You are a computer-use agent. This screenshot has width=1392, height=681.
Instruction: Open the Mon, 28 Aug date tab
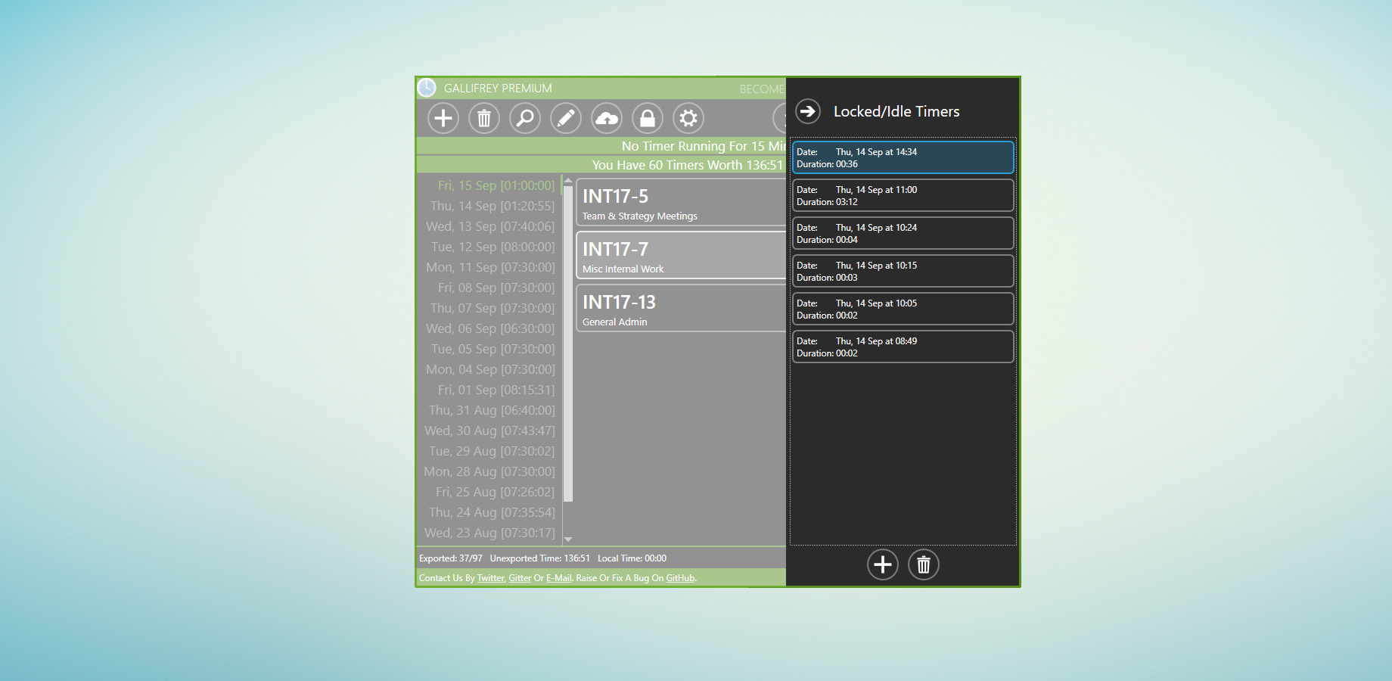click(489, 471)
